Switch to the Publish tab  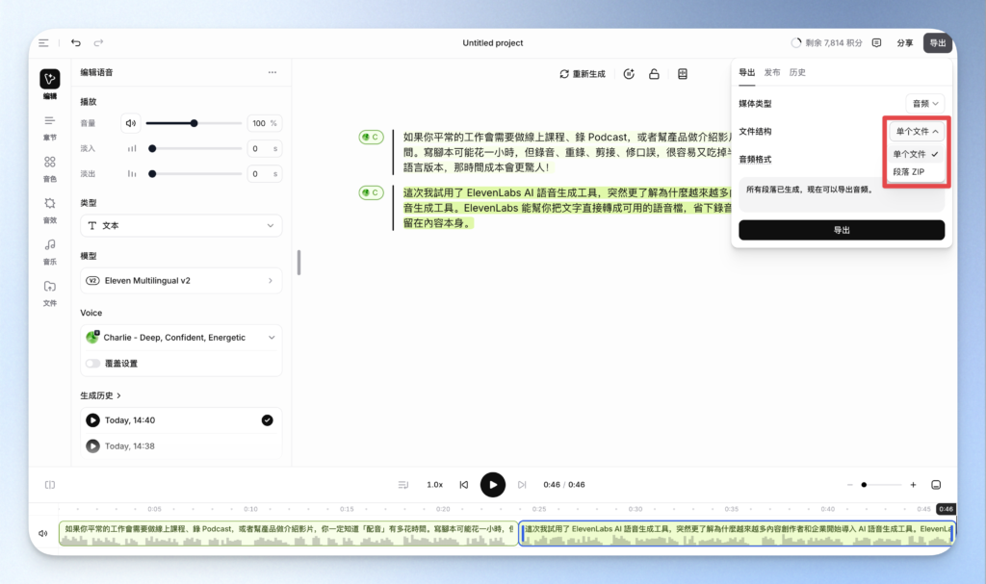772,72
